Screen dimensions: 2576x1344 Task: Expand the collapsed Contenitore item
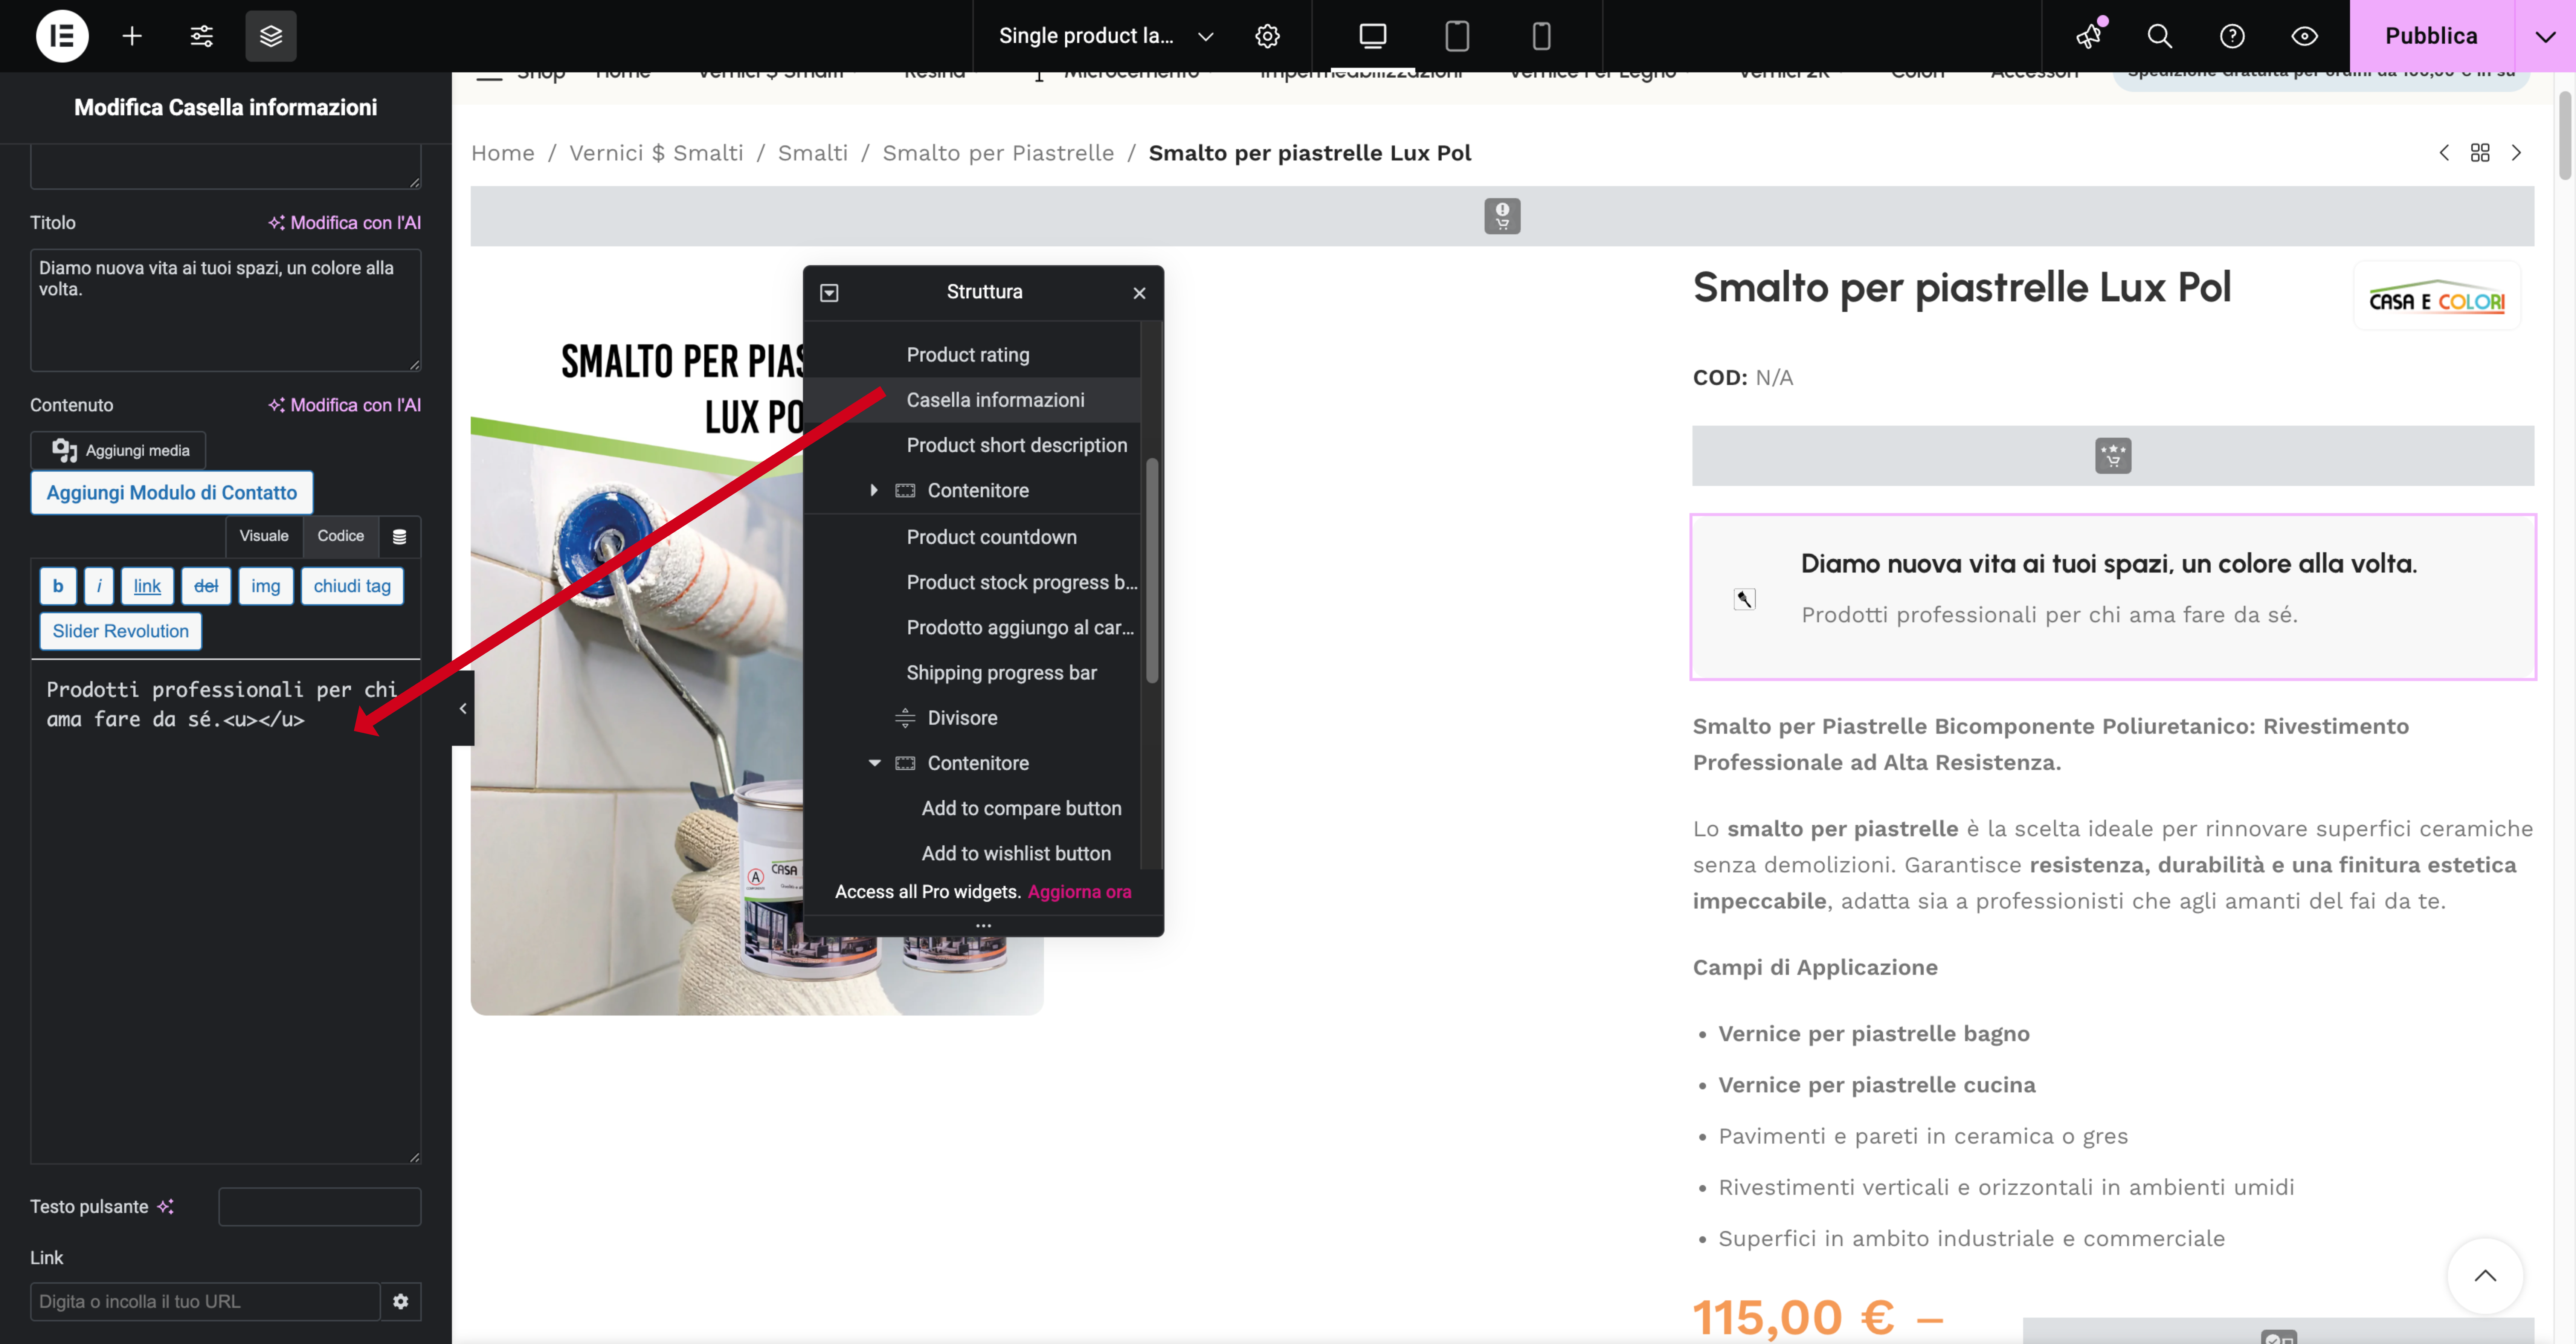tap(874, 490)
